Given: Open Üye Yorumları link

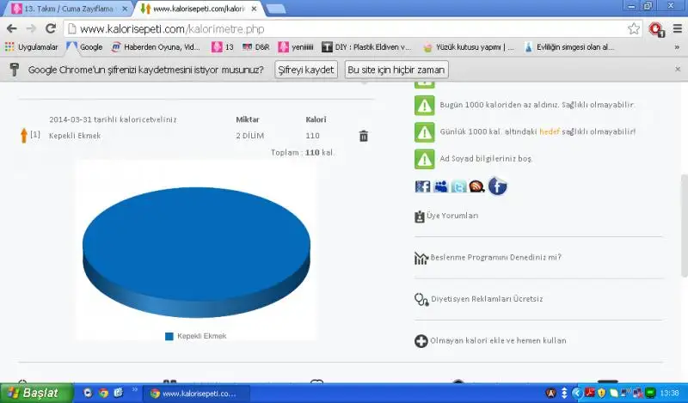Looking at the screenshot, I should 452,216.
